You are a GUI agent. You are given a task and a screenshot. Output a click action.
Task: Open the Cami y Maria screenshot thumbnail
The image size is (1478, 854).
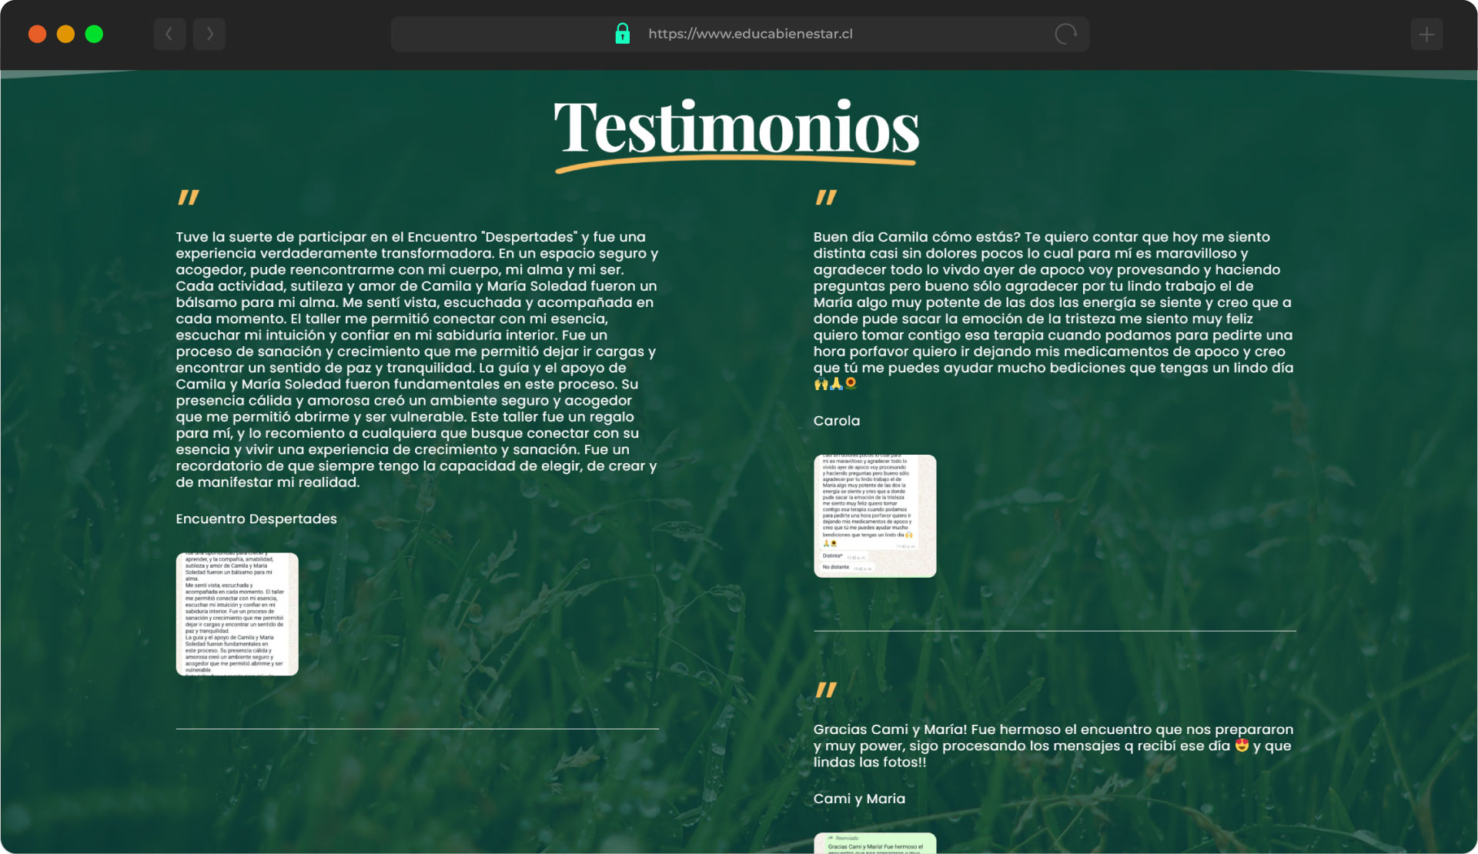(875, 843)
